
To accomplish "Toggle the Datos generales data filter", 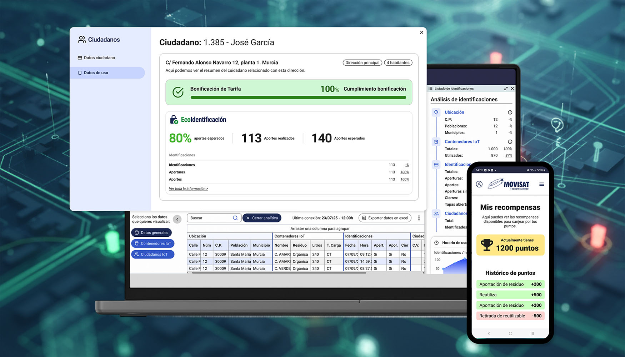I will (151, 233).
